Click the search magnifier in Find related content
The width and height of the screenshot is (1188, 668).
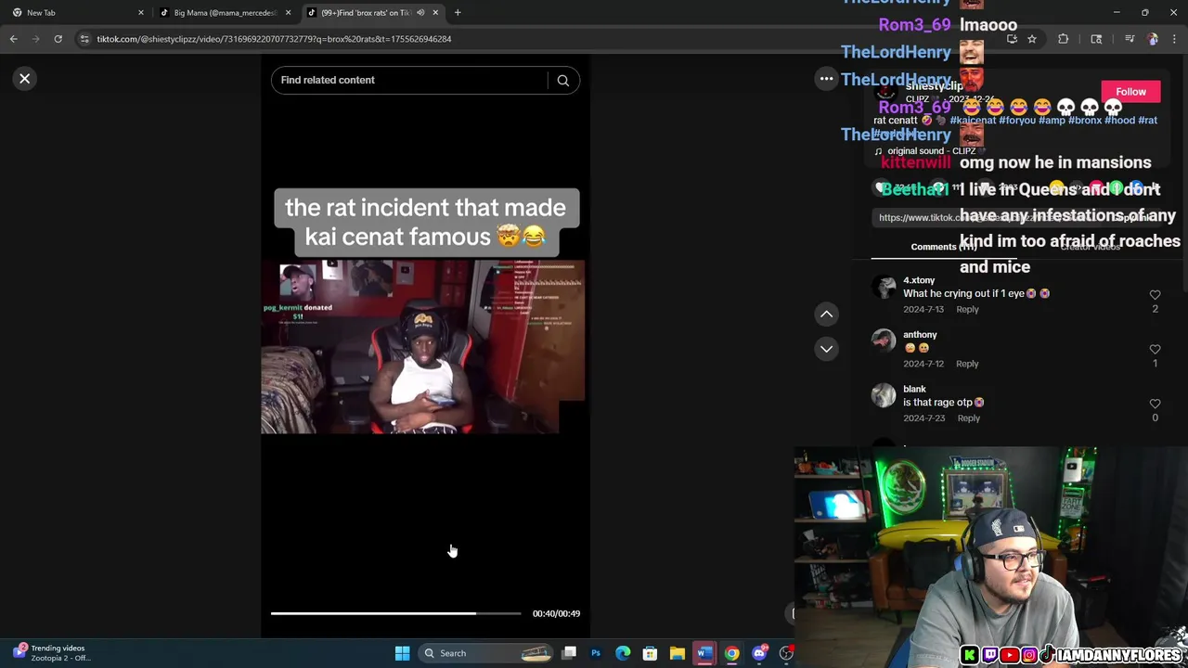click(562, 80)
